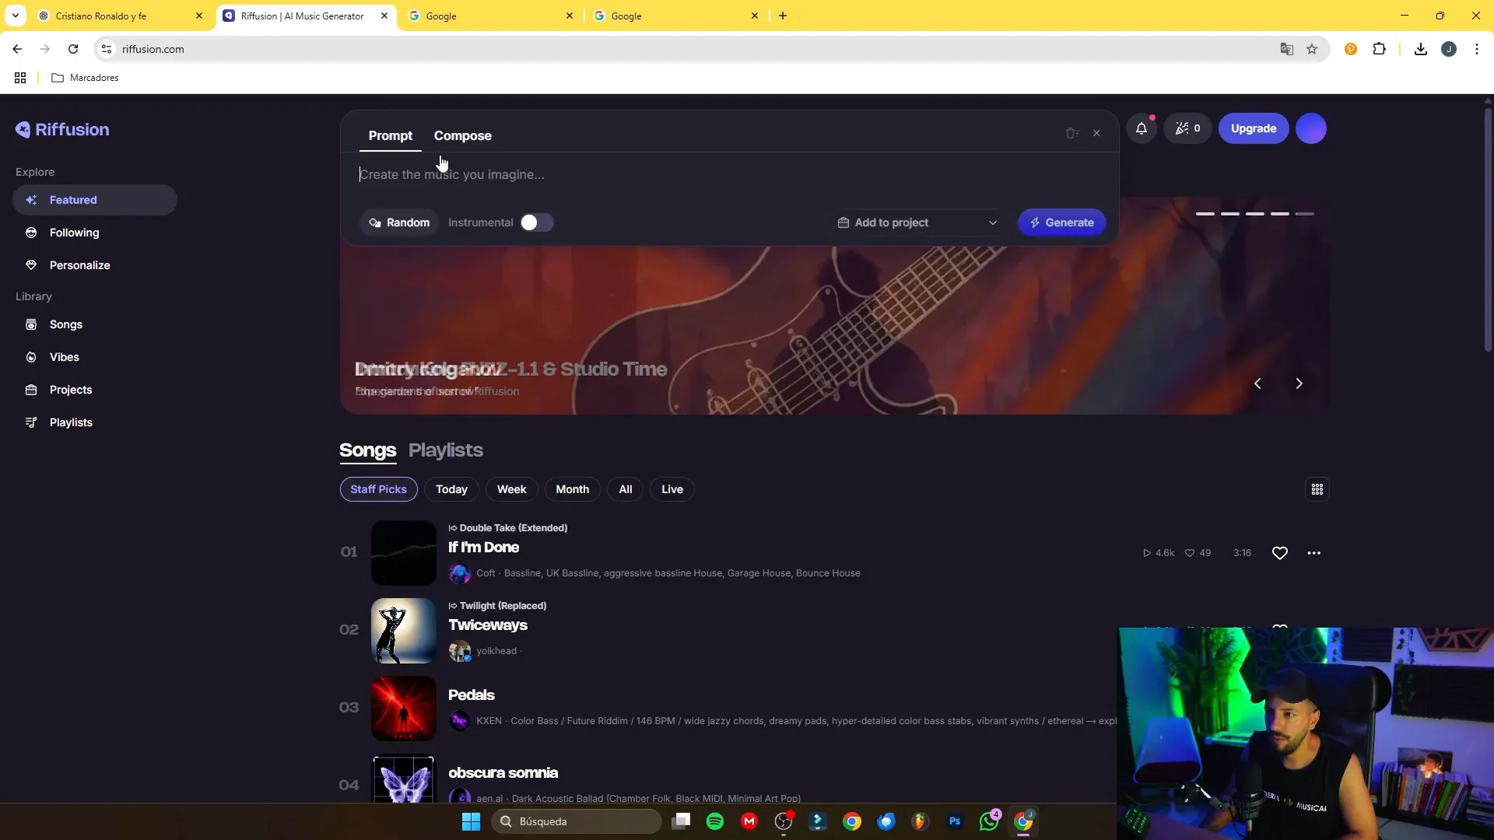The width and height of the screenshot is (1494, 840).
Task: Like the song If I'm Done
Action: click(1279, 553)
